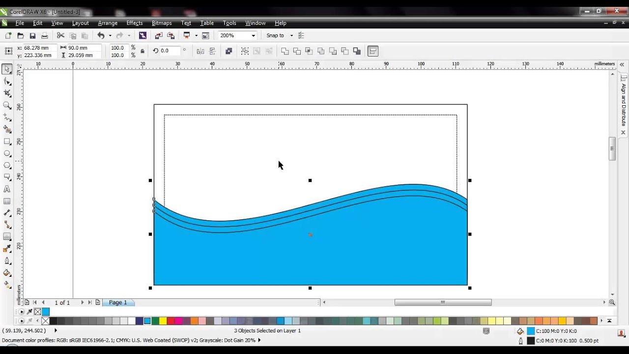Select the Fill tool bucket

pos(7,273)
